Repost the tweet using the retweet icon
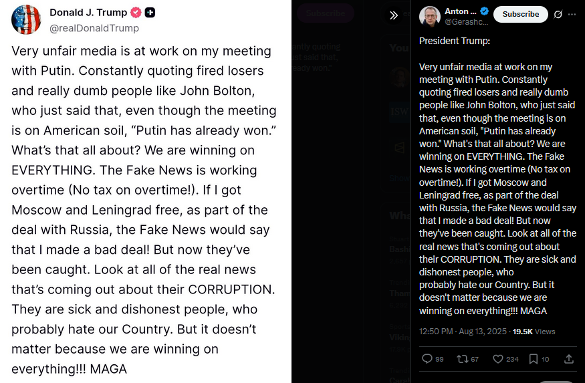The height and width of the screenshot is (383, 585). [x=462, y=359]
